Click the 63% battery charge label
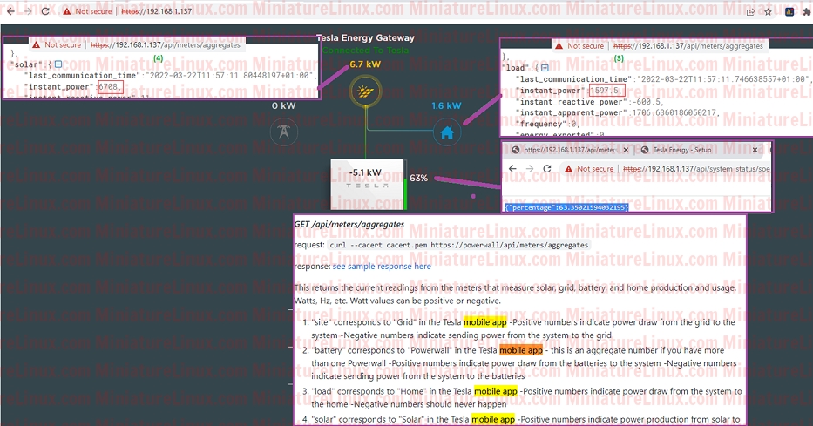 point(418,178)
